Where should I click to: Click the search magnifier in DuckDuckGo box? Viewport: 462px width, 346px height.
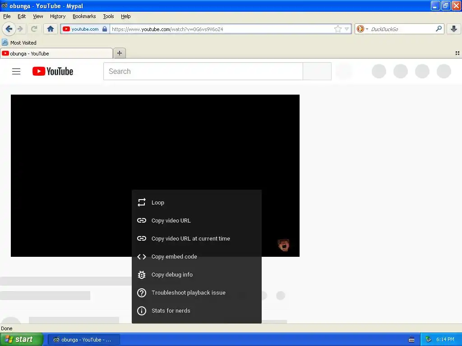pos(439,28)
